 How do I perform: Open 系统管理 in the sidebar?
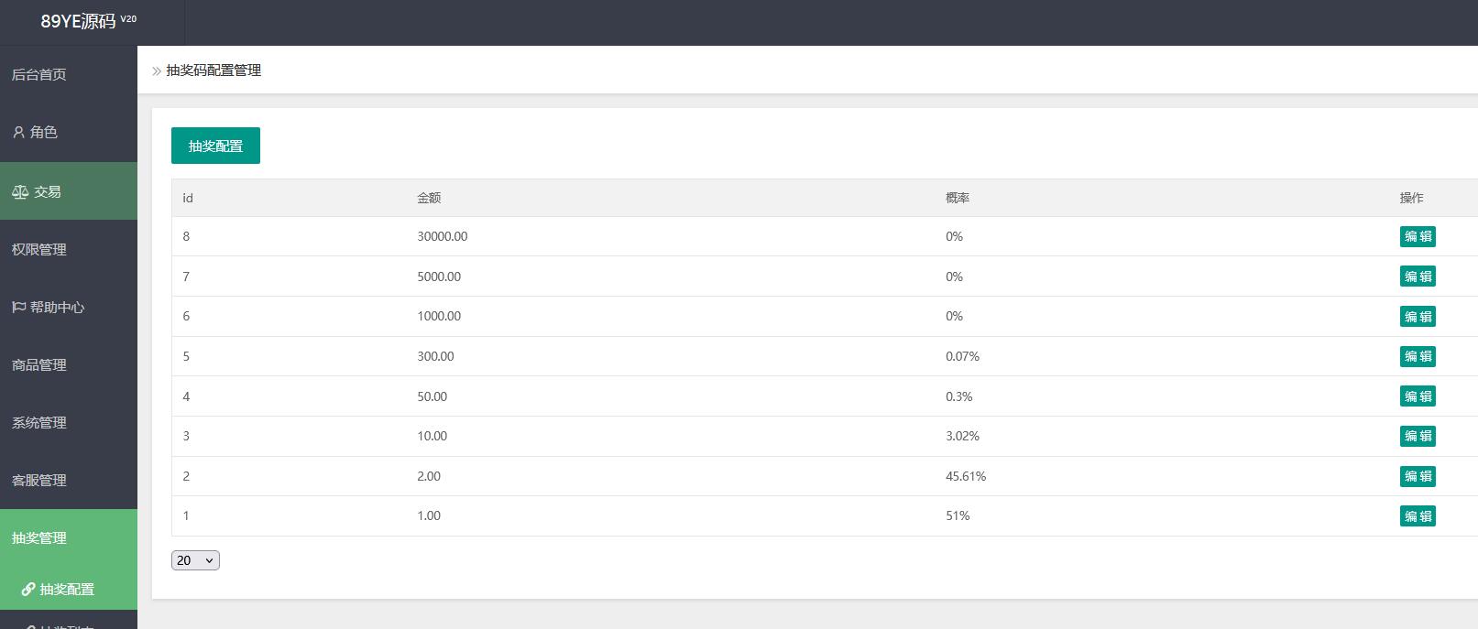[69, 422]
